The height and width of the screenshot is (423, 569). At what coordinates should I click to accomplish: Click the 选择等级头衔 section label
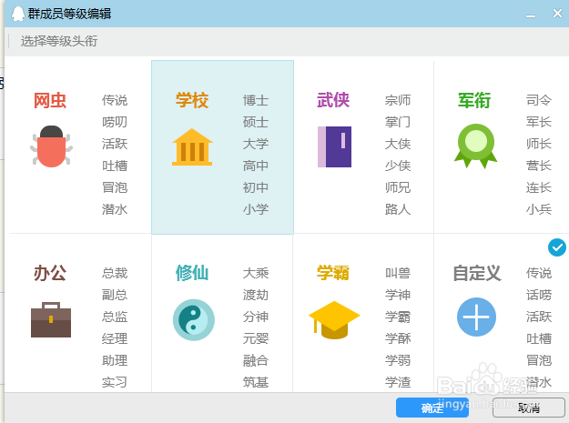coord(59,41)
